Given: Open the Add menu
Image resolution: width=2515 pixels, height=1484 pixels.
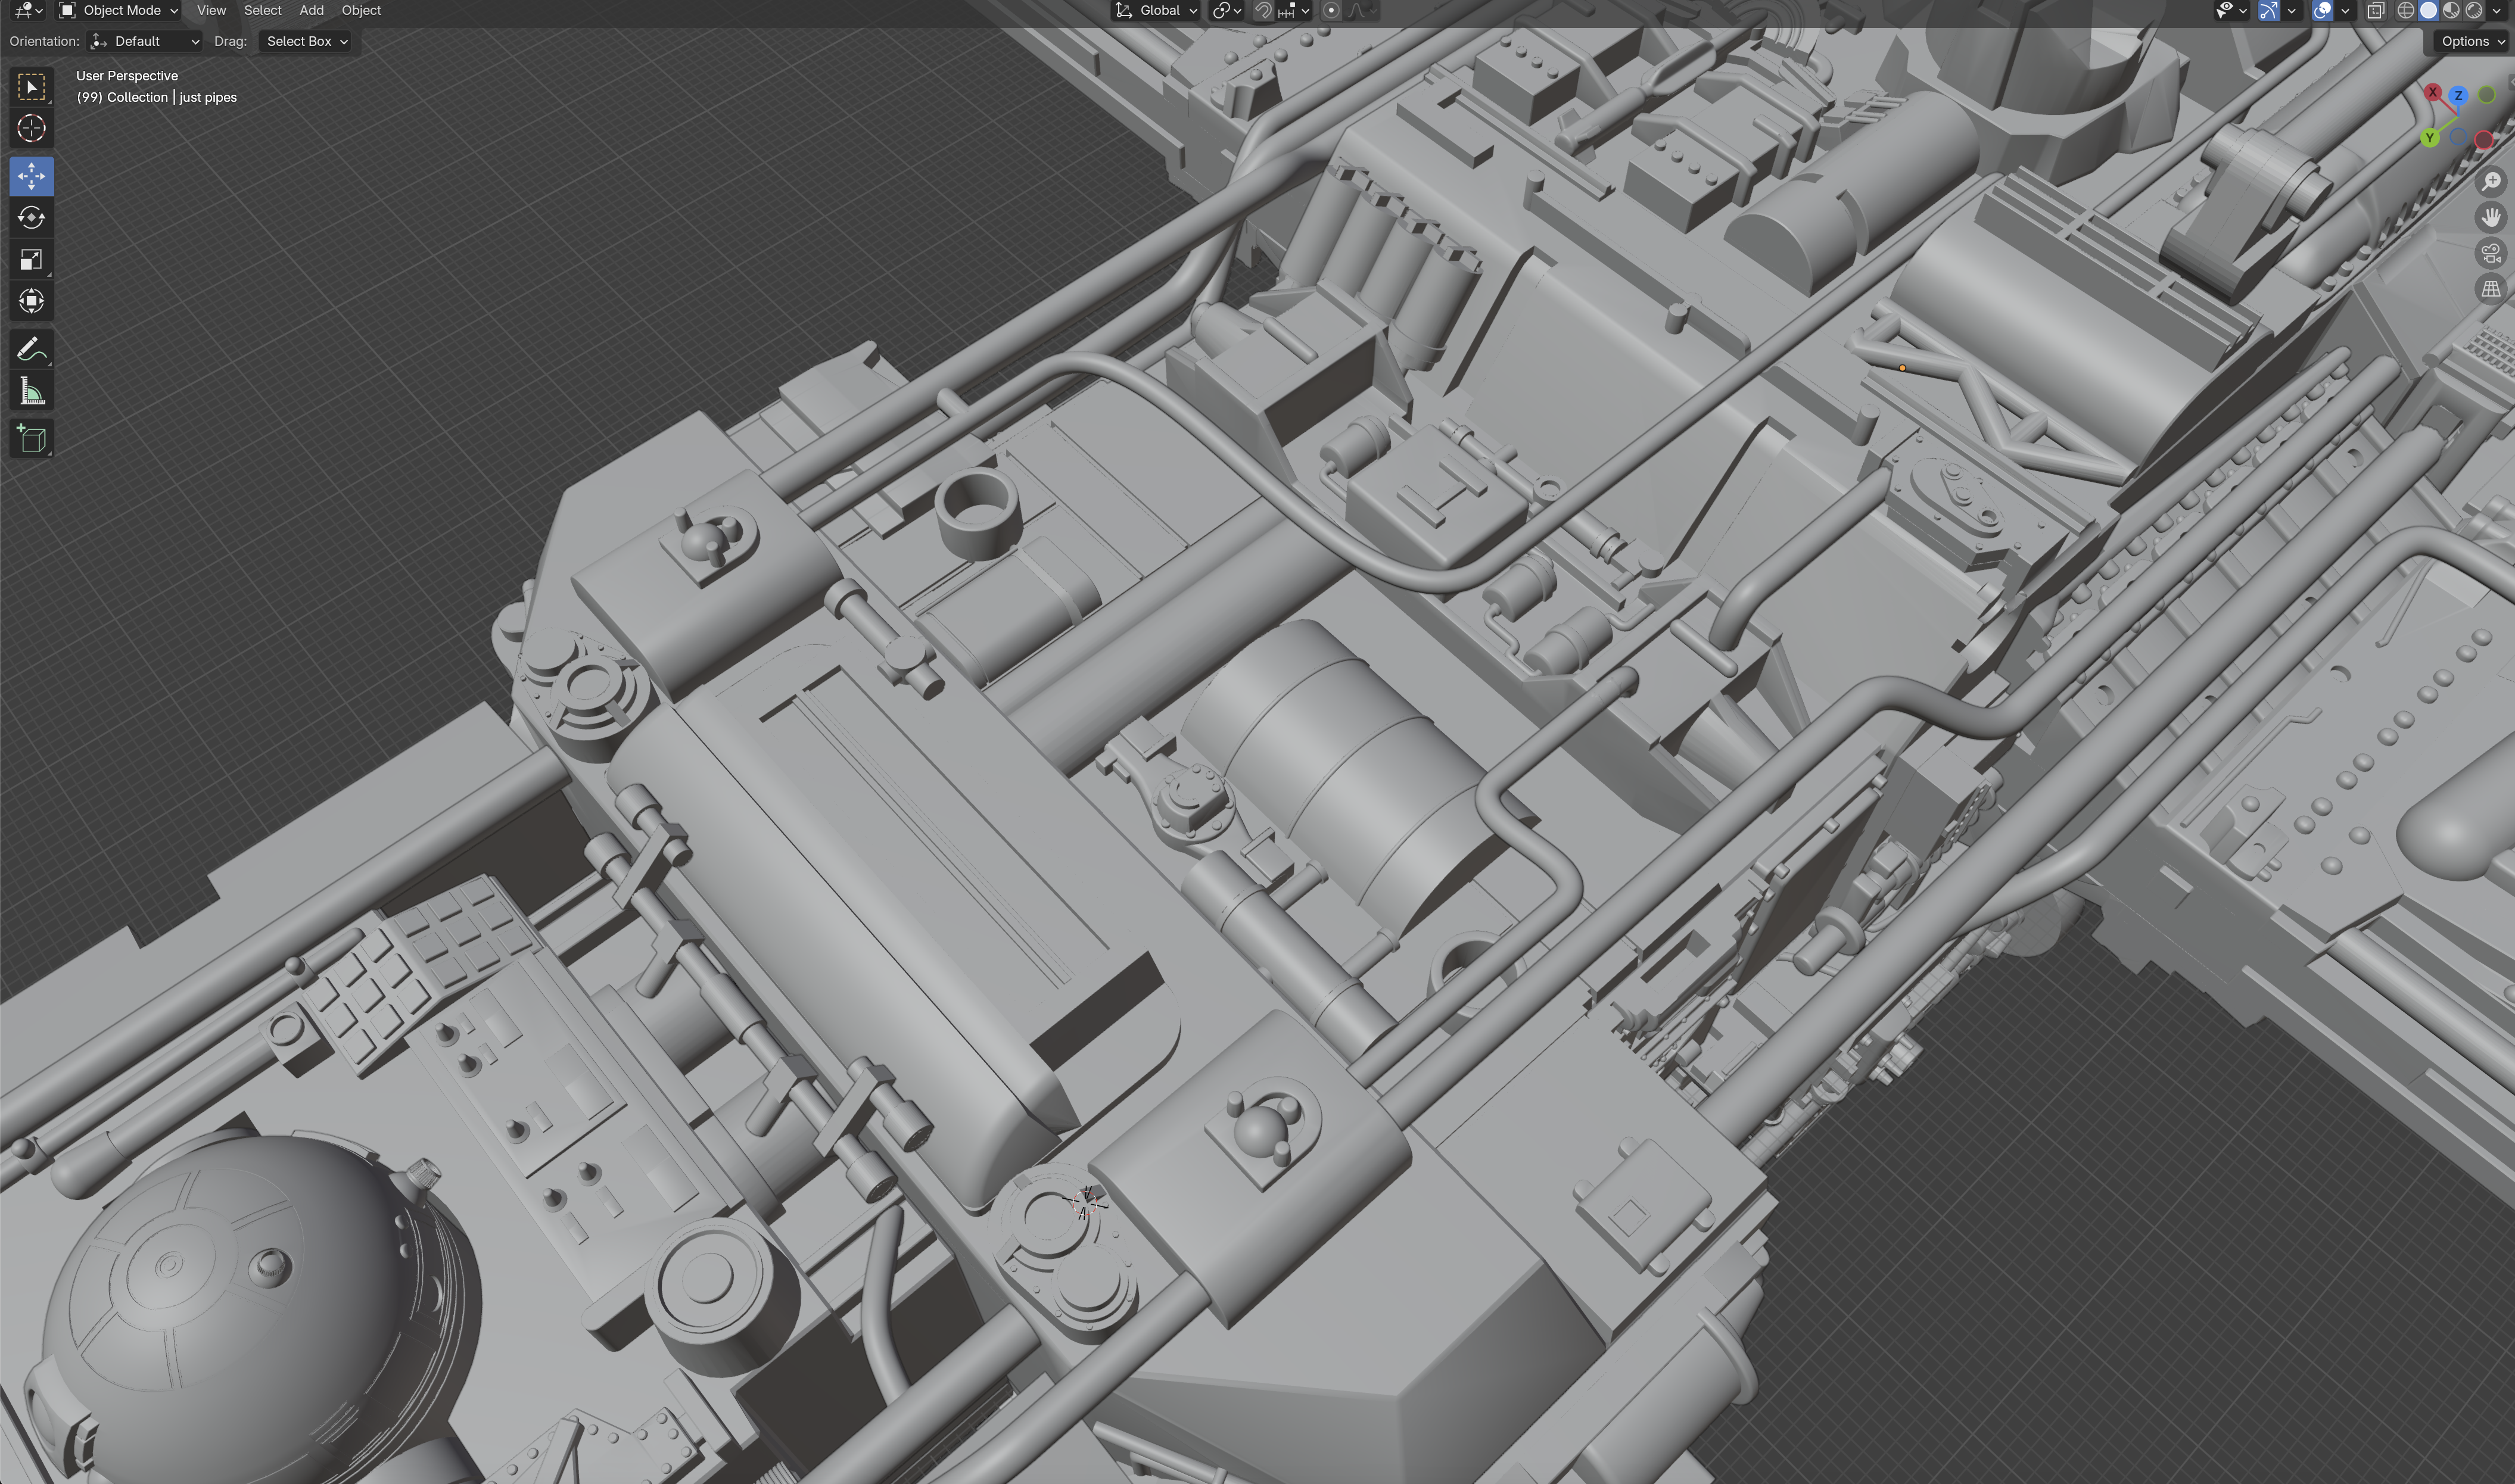Looking at the screenshot, I should point(311,10).
